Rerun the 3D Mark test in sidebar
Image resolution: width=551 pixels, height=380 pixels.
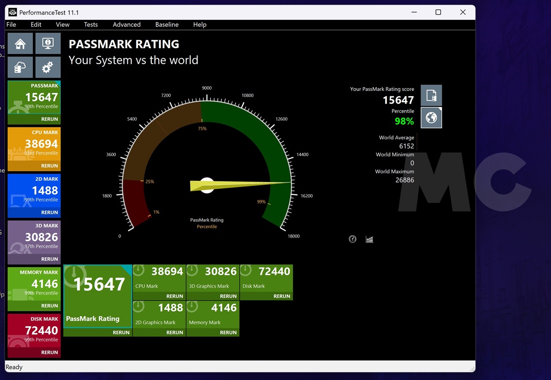[x=50, y=259]
